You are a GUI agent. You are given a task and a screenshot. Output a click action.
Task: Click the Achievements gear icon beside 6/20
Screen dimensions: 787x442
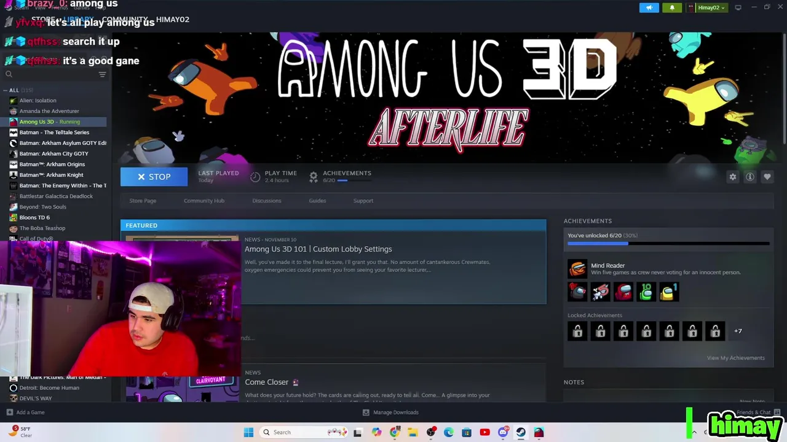(x=314, y=177)
